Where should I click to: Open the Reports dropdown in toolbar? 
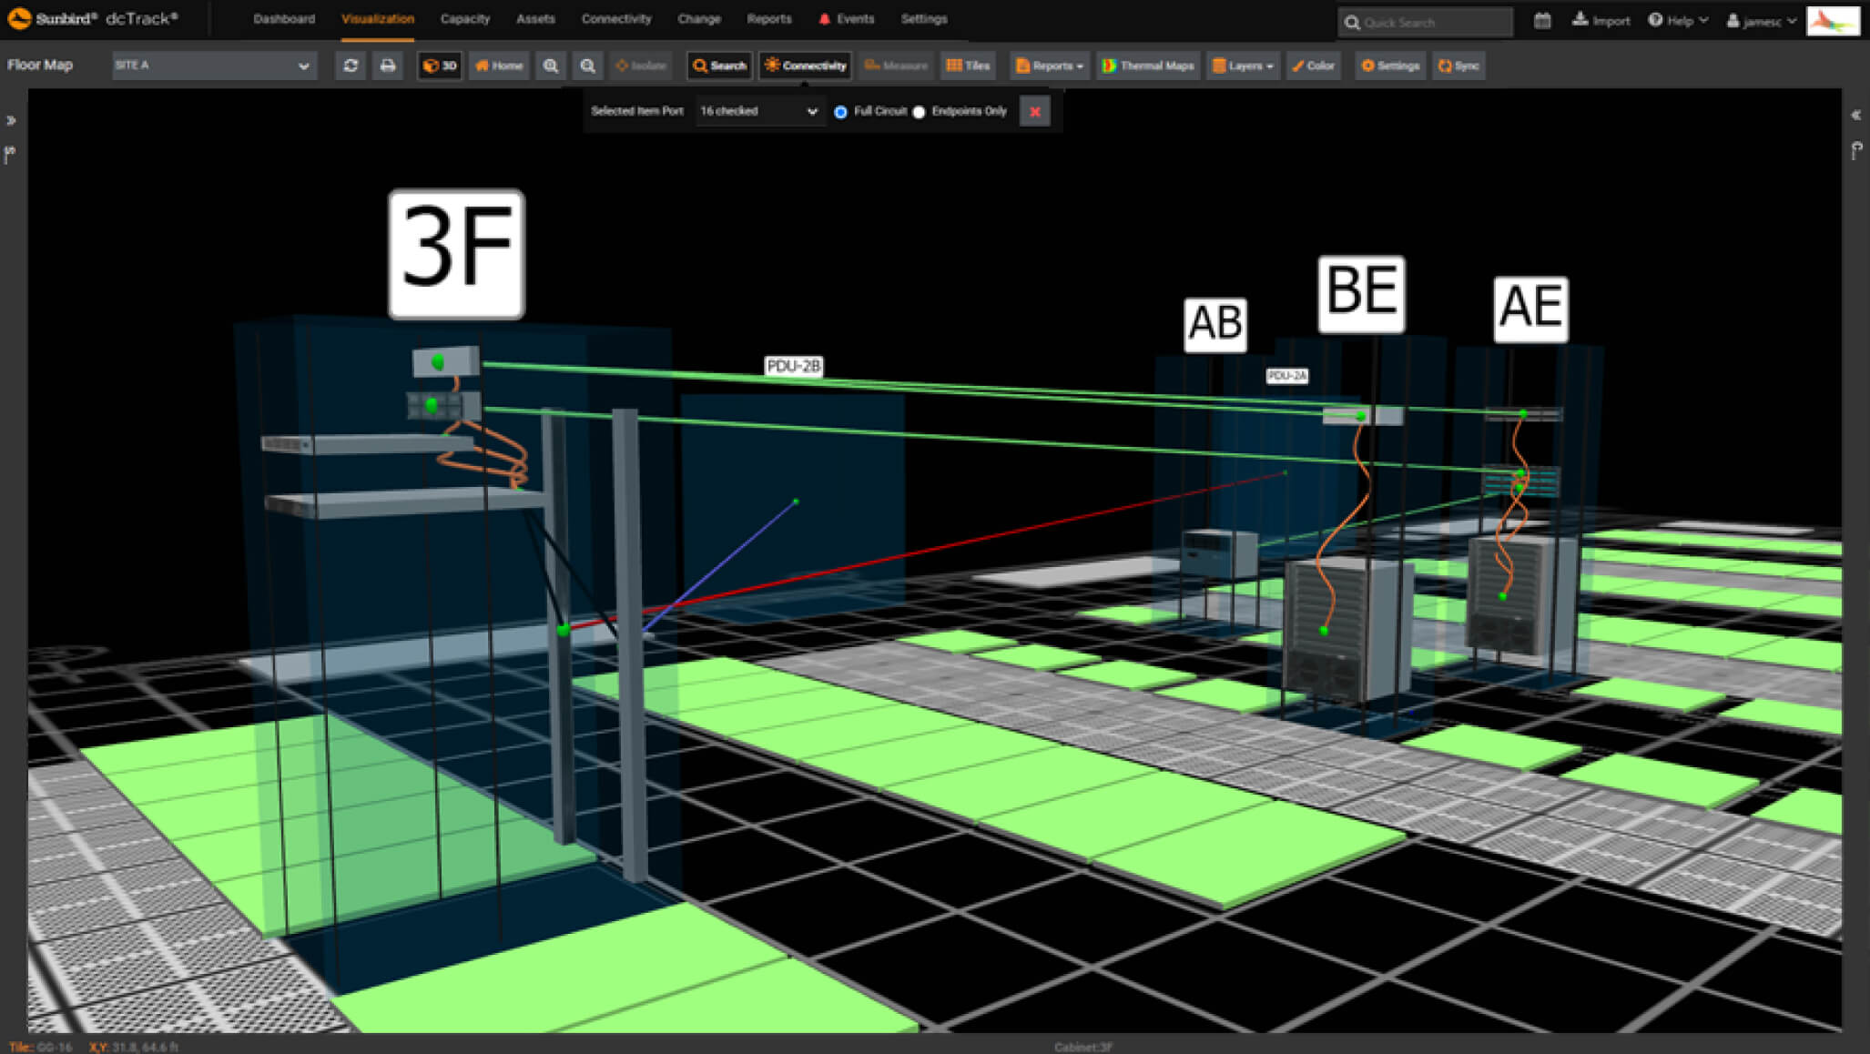click(1050, 66)
